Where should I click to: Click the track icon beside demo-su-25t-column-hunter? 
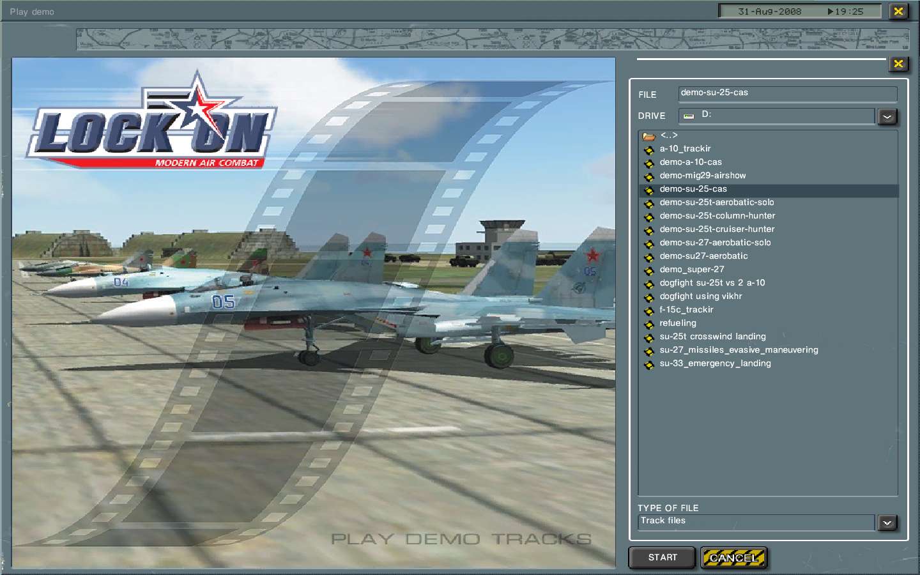(649, 217)
